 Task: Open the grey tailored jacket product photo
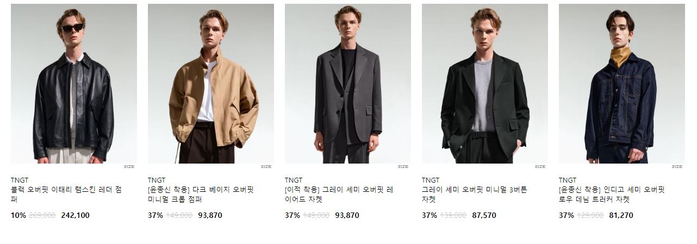348,84
